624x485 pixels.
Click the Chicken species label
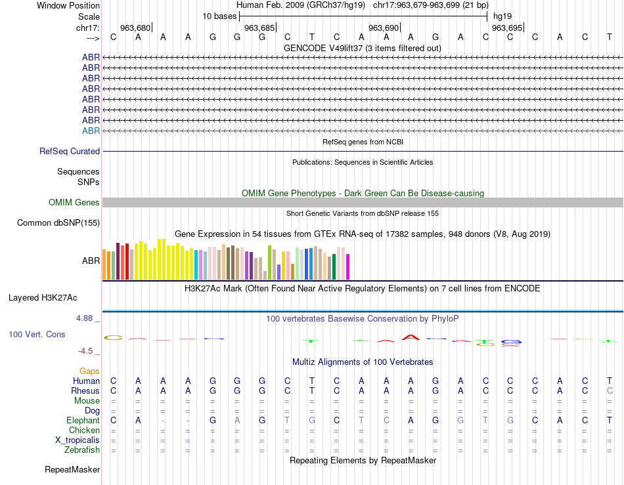pos(84,430)
